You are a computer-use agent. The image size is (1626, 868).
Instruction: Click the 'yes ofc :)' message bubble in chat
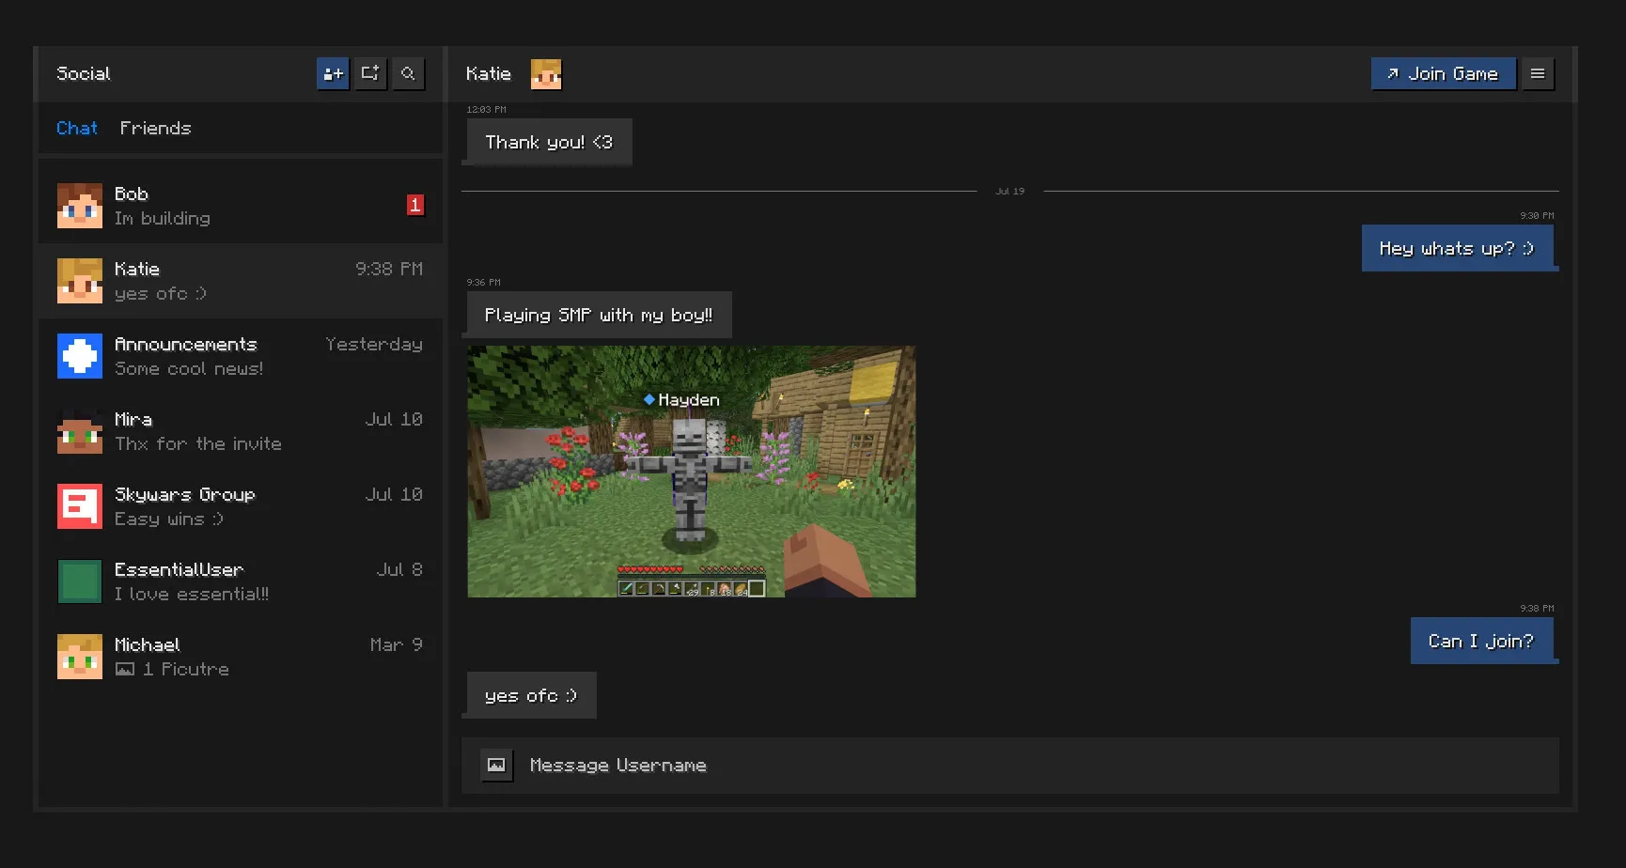pos(531,695)
